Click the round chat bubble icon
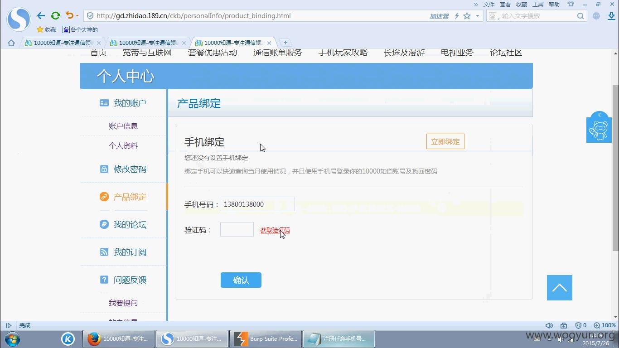Viewport: 619px width, 348px height. (597, 16)
